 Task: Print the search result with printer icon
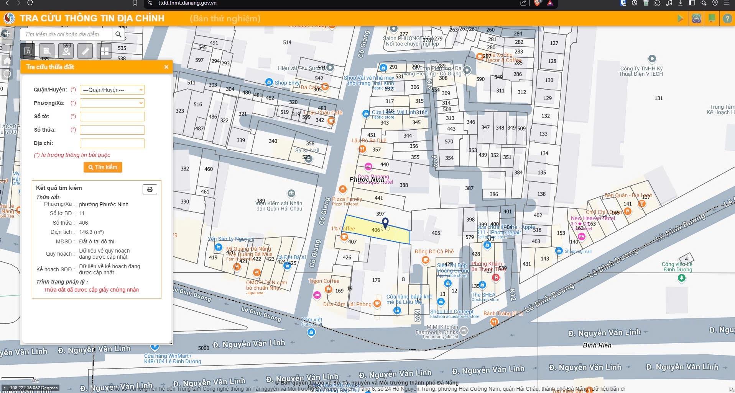pos(150,189)
